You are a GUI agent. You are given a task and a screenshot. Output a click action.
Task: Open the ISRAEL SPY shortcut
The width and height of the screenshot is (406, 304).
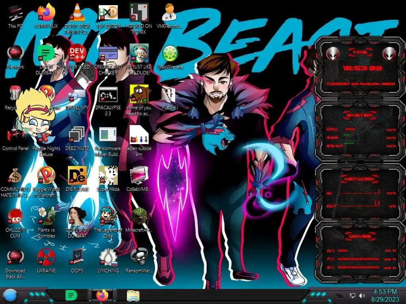point(77,99)
